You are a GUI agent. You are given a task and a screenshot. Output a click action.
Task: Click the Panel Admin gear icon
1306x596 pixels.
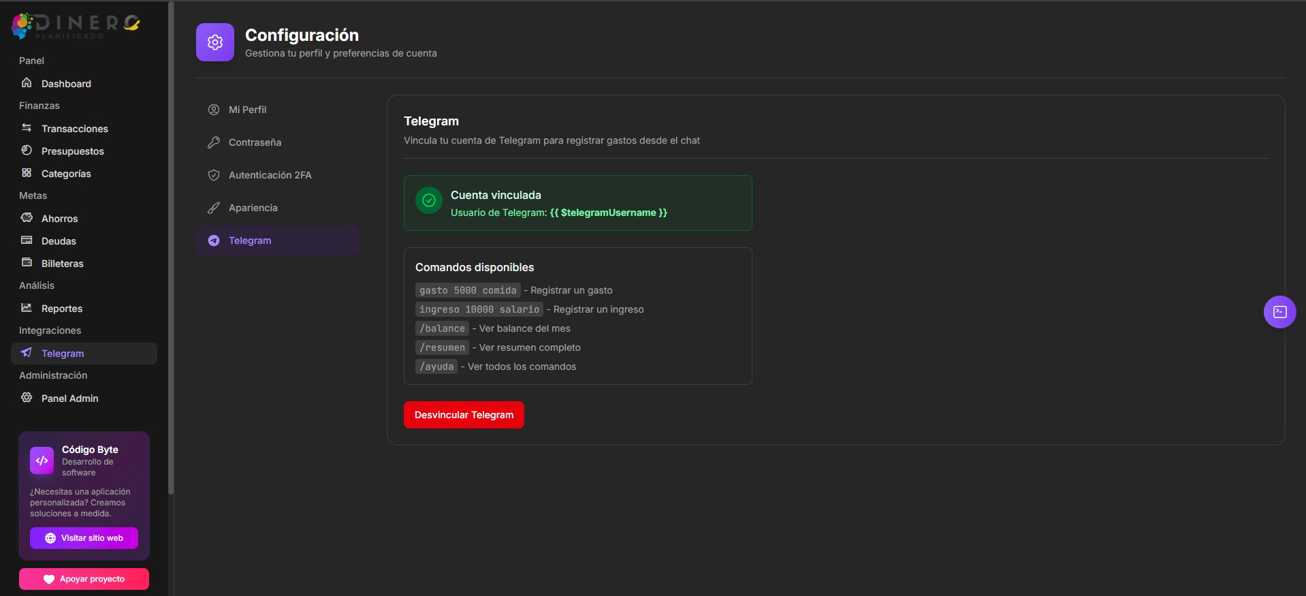27,398
